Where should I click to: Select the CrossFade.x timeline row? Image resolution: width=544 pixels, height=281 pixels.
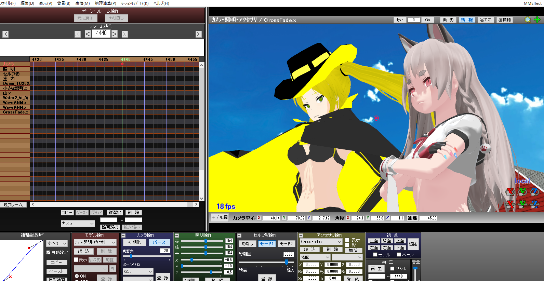[15, 112]
